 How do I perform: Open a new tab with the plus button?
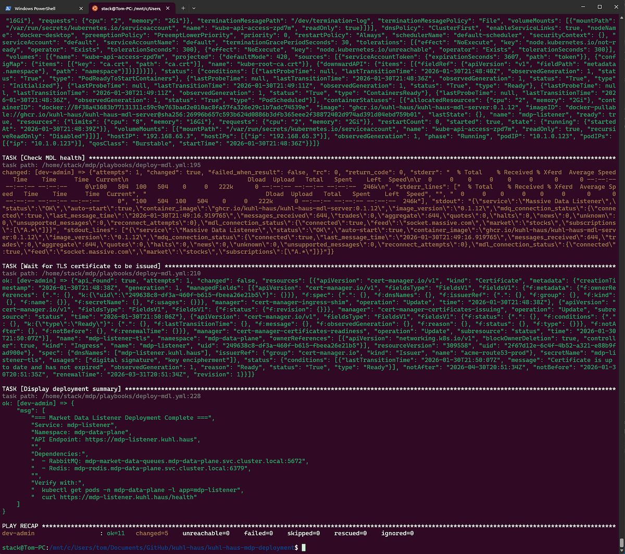tap(183, 8)
